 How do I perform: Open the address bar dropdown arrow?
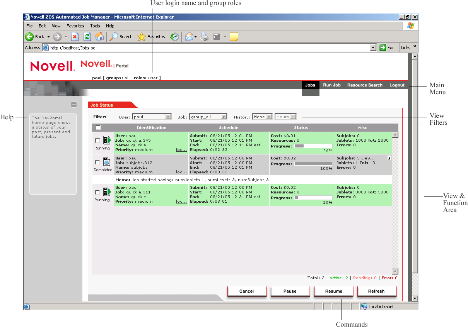[373, 47]
